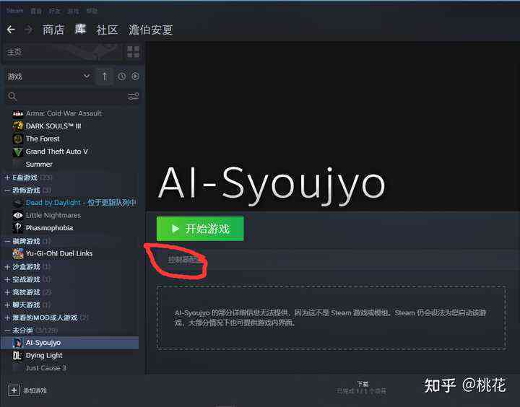Go back with the left arrow
This screenshot has height=407, width=520.
pyautogui.click(x=11, y=30)
